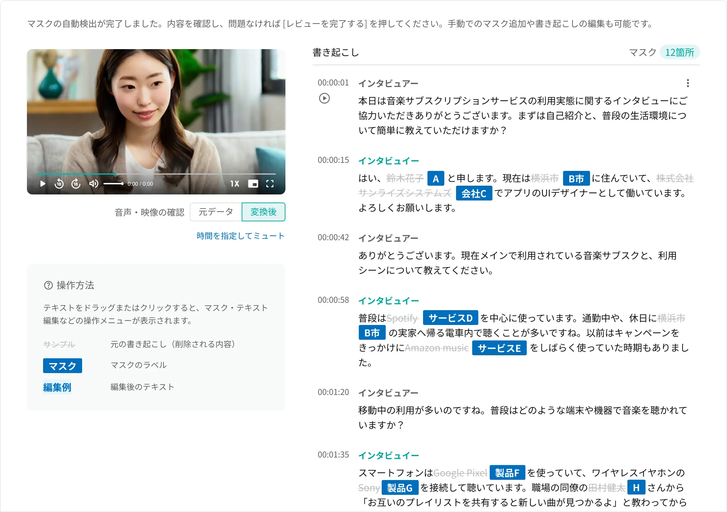Click struck-through text Spotify
The height and width of the screenshot is (512, 727).
point(402,318)
